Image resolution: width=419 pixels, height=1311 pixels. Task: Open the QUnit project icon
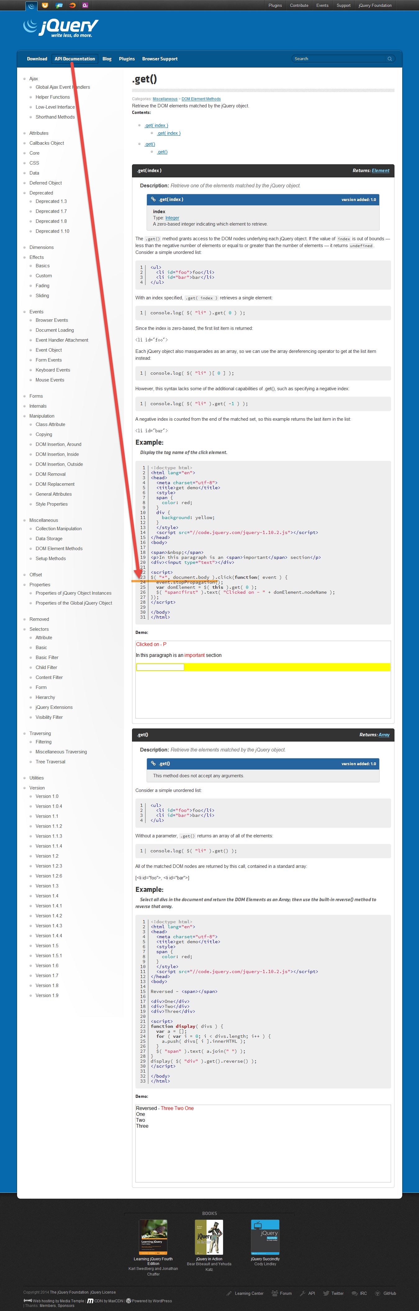[x=85, y=6]
